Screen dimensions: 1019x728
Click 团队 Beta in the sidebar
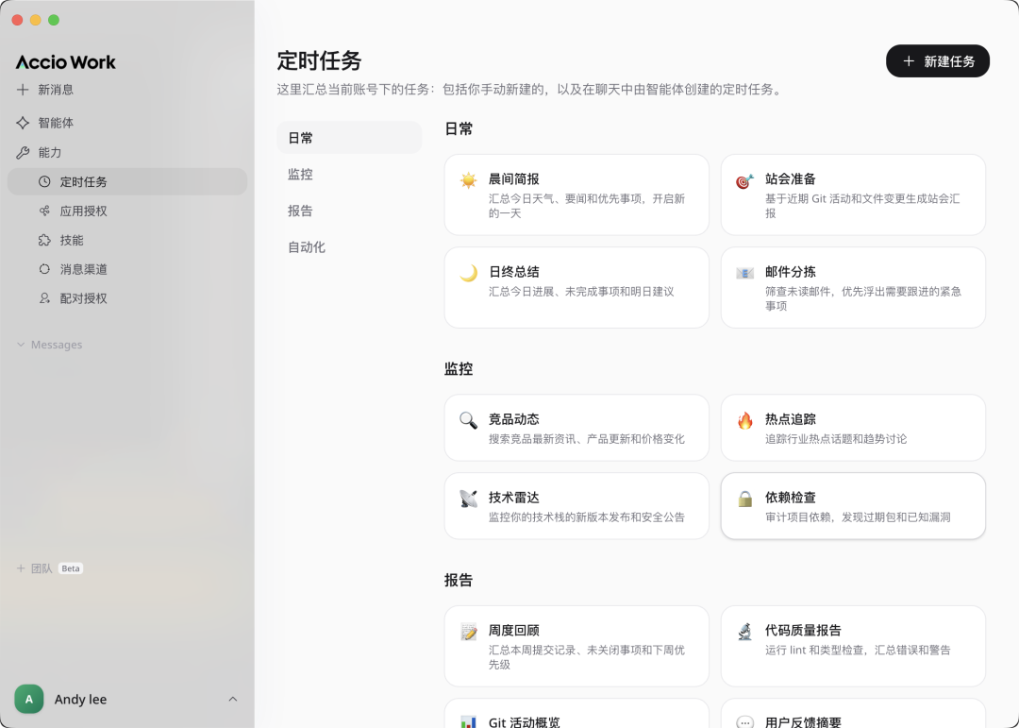pos(47,568)
